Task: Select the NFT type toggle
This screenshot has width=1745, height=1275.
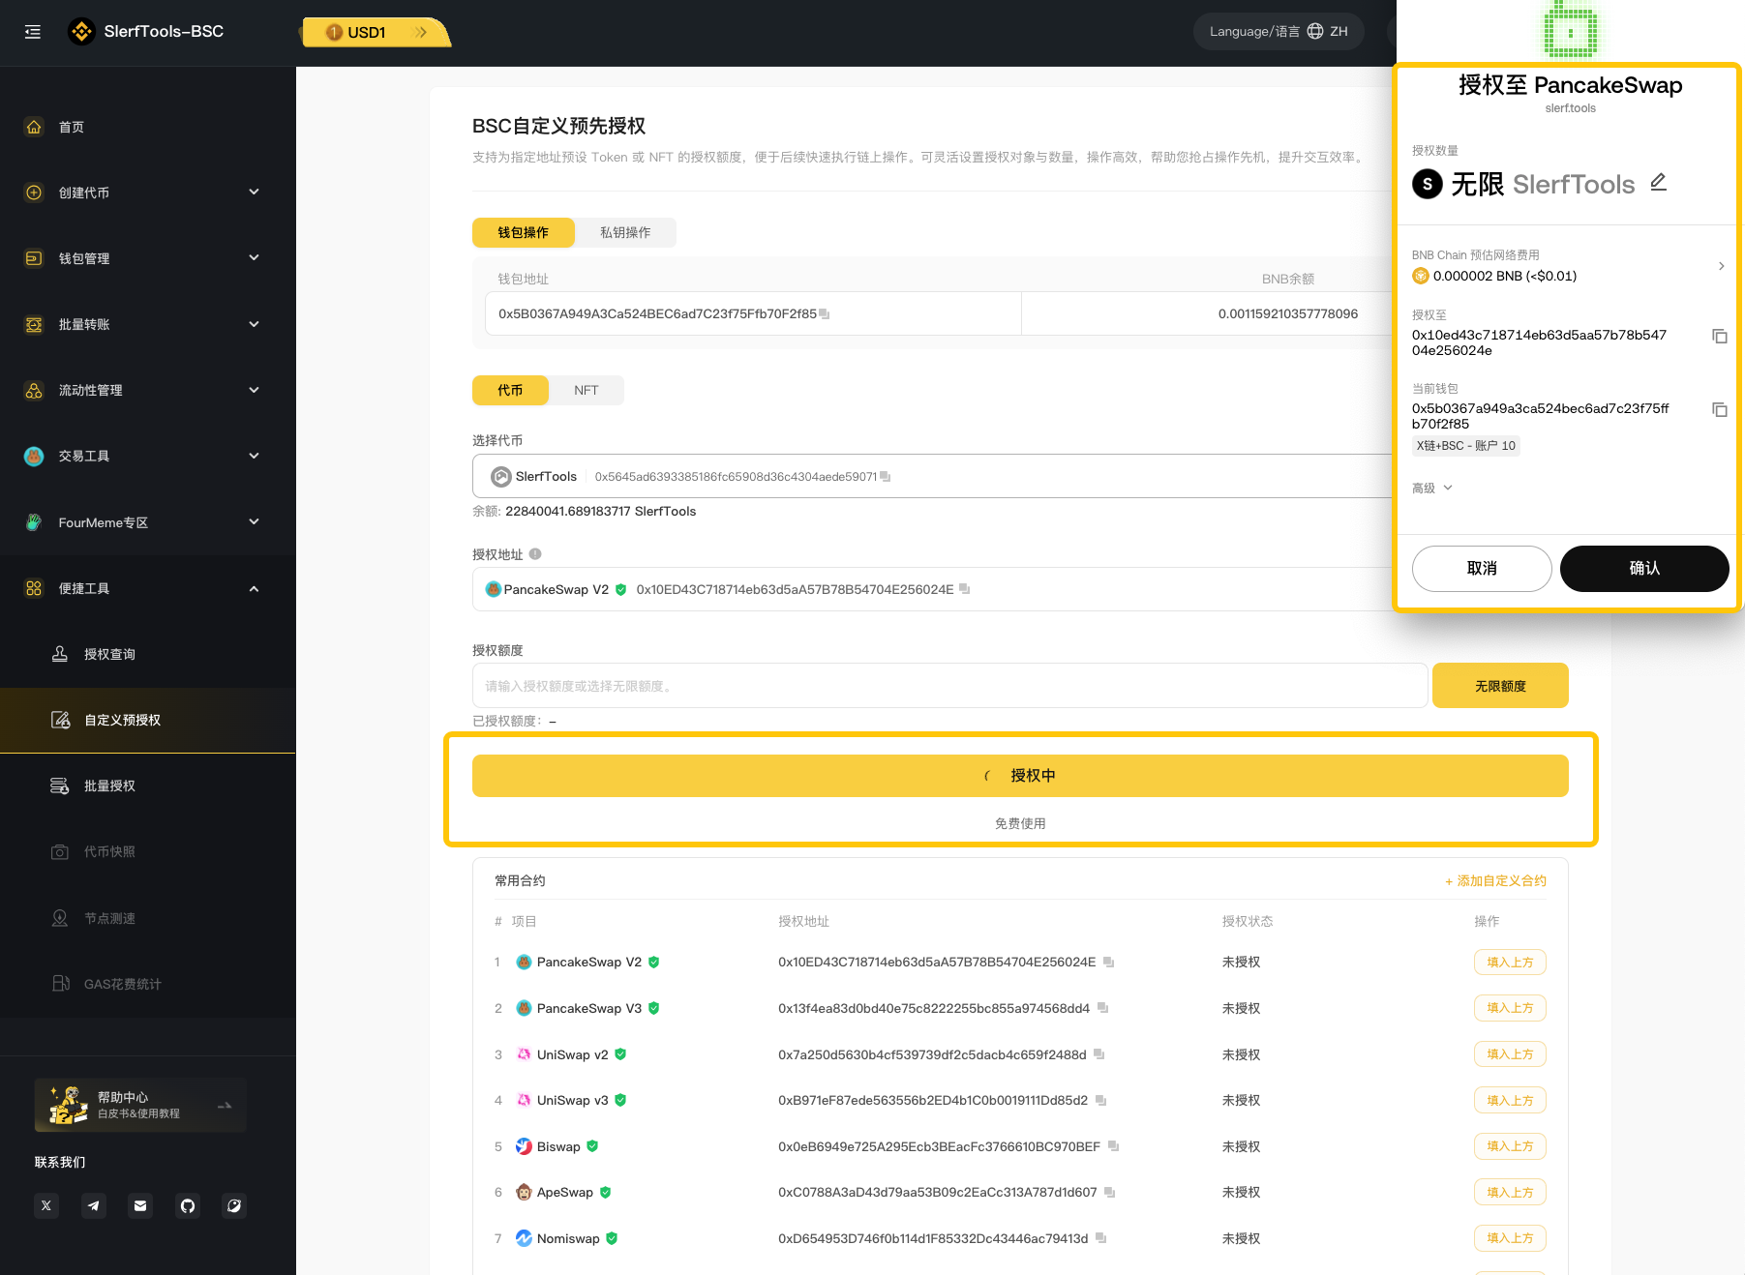Action: click(586, 391)
